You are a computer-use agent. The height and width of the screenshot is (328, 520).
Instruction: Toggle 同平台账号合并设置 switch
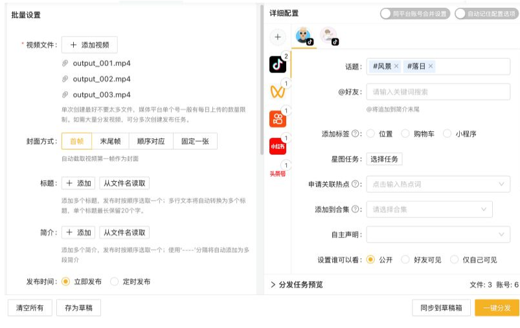click(415, 14)
